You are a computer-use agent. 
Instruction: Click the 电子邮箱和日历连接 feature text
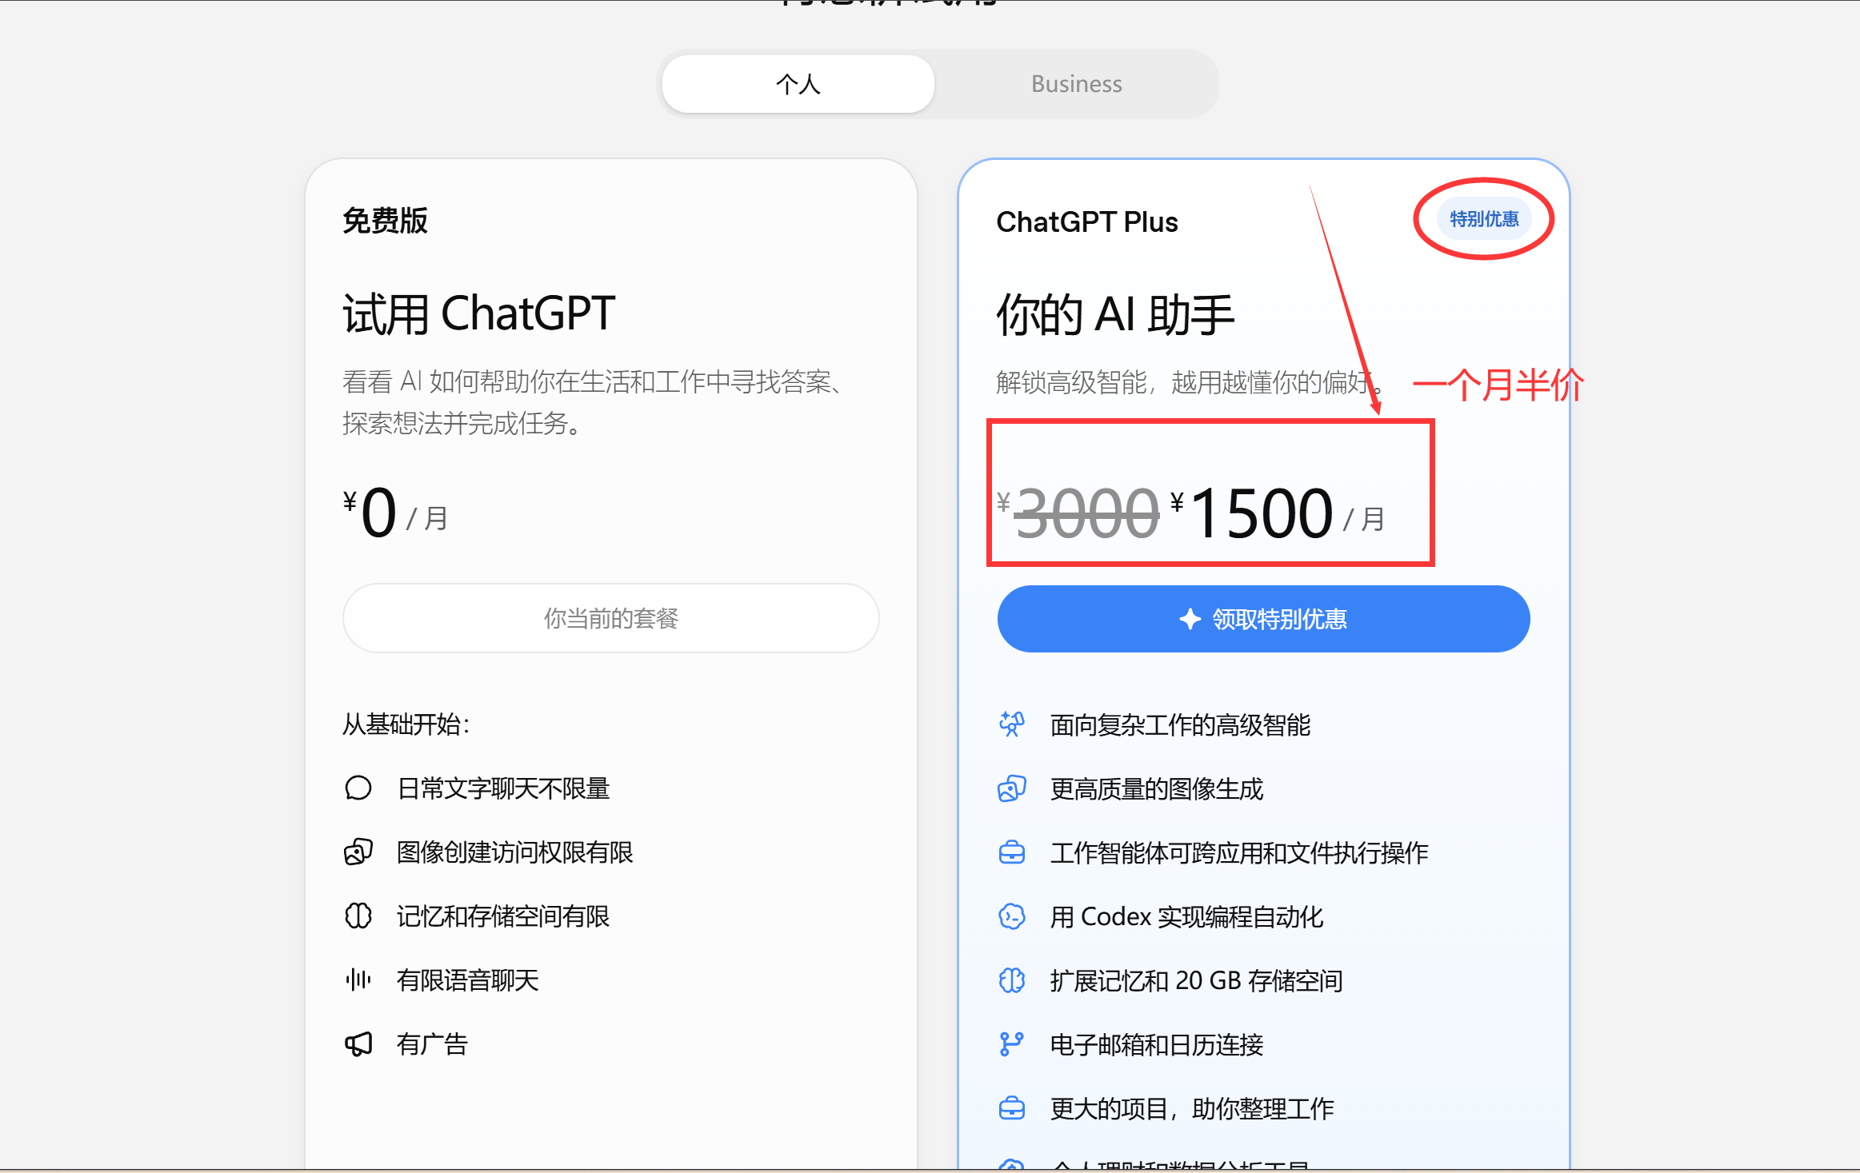click(x=1157, y=1044)
